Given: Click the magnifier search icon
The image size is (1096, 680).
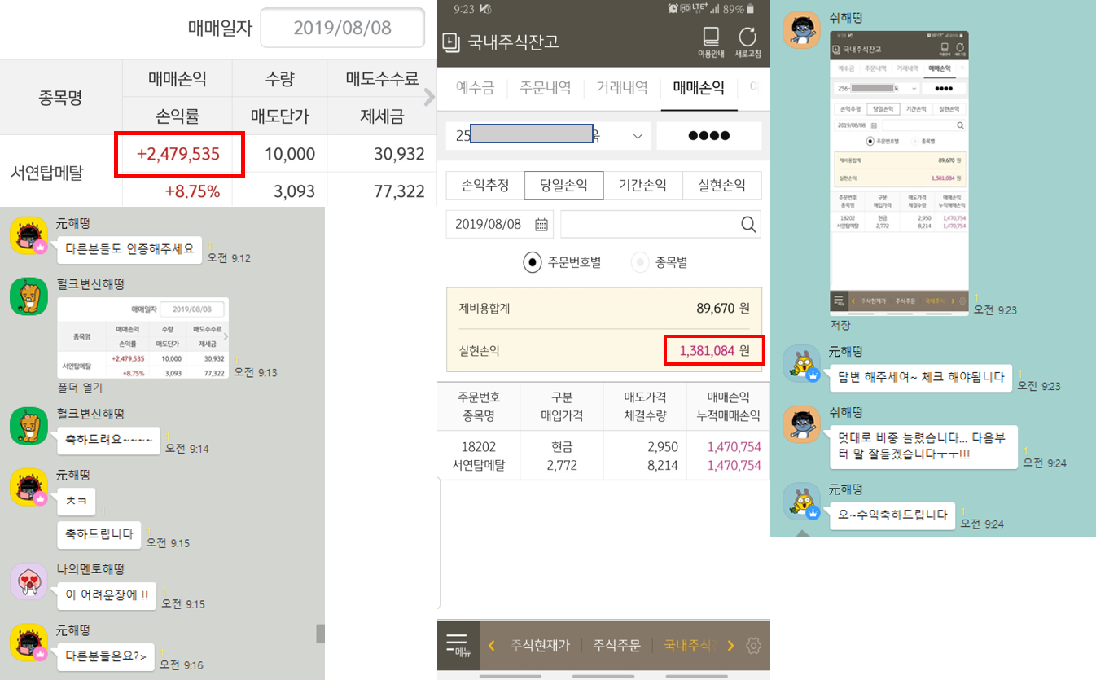Looking at the screenshot, I should pyautogui.click(x=747, y=225).
